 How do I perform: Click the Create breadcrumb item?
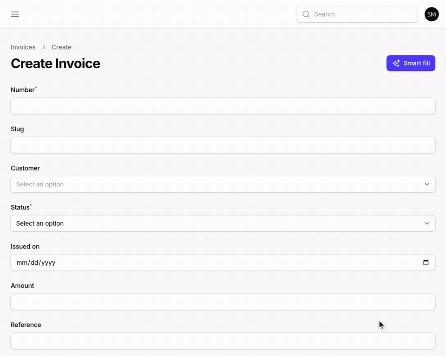tap(61, 47)
